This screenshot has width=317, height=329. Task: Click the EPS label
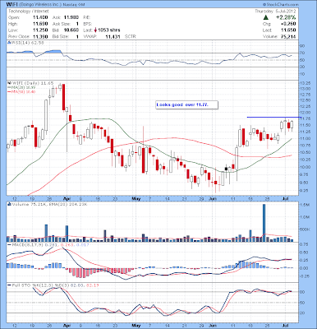pos(88,24)
